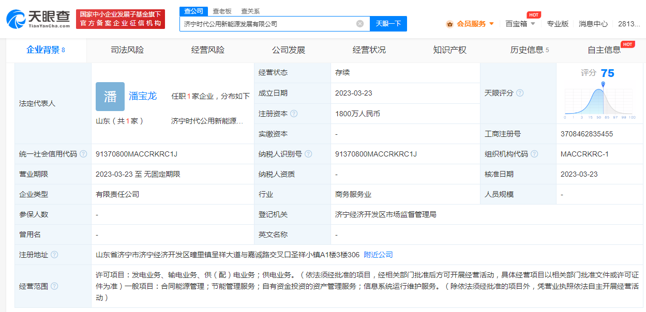This screenshot has width=646, height=312.
Task: Open help icon next to 天眼评分
Action: point(520,93)
